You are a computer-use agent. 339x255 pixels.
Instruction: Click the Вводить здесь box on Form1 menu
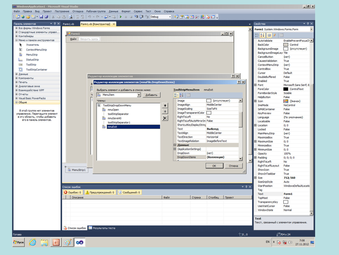pyautogui.click(x=89, y=39)
